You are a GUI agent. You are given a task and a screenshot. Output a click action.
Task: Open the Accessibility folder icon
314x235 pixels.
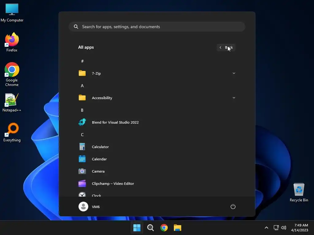coord(82,98)
